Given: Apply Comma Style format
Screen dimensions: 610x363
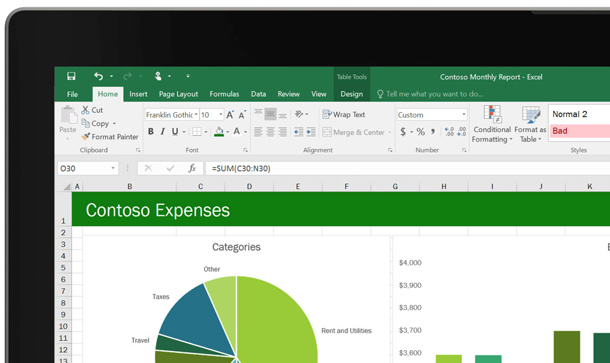Looking at the screenshot, I should [x=433, y=132].
